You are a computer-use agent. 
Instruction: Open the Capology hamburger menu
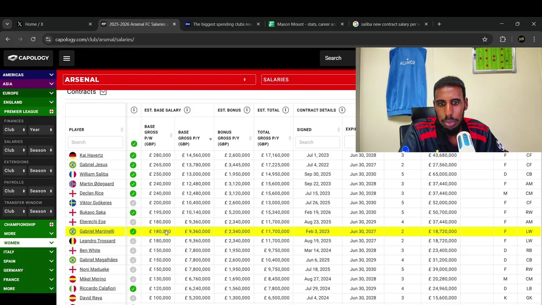(x=66, y=58)
